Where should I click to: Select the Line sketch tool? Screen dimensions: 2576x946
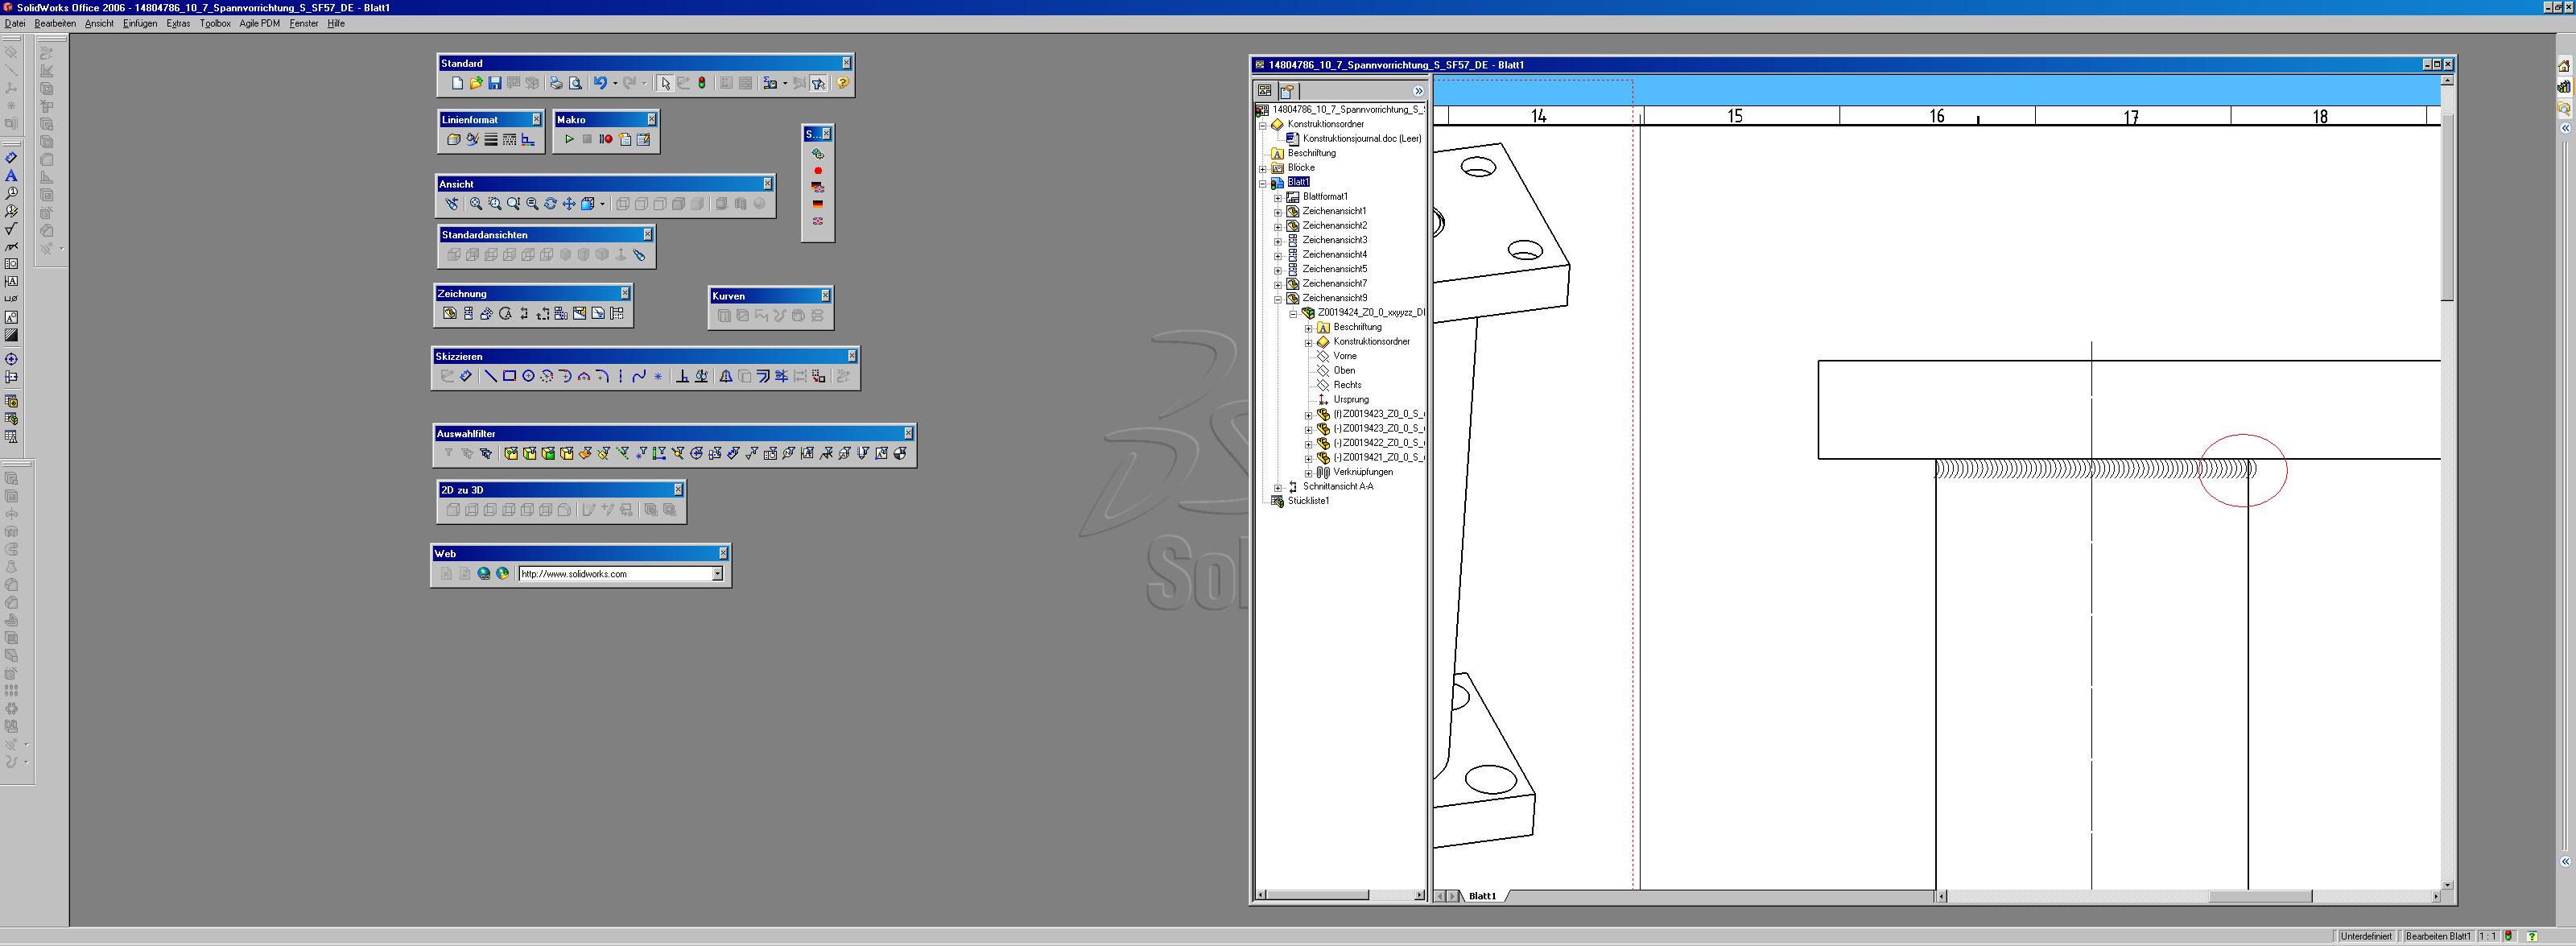(x=490, y=377)
